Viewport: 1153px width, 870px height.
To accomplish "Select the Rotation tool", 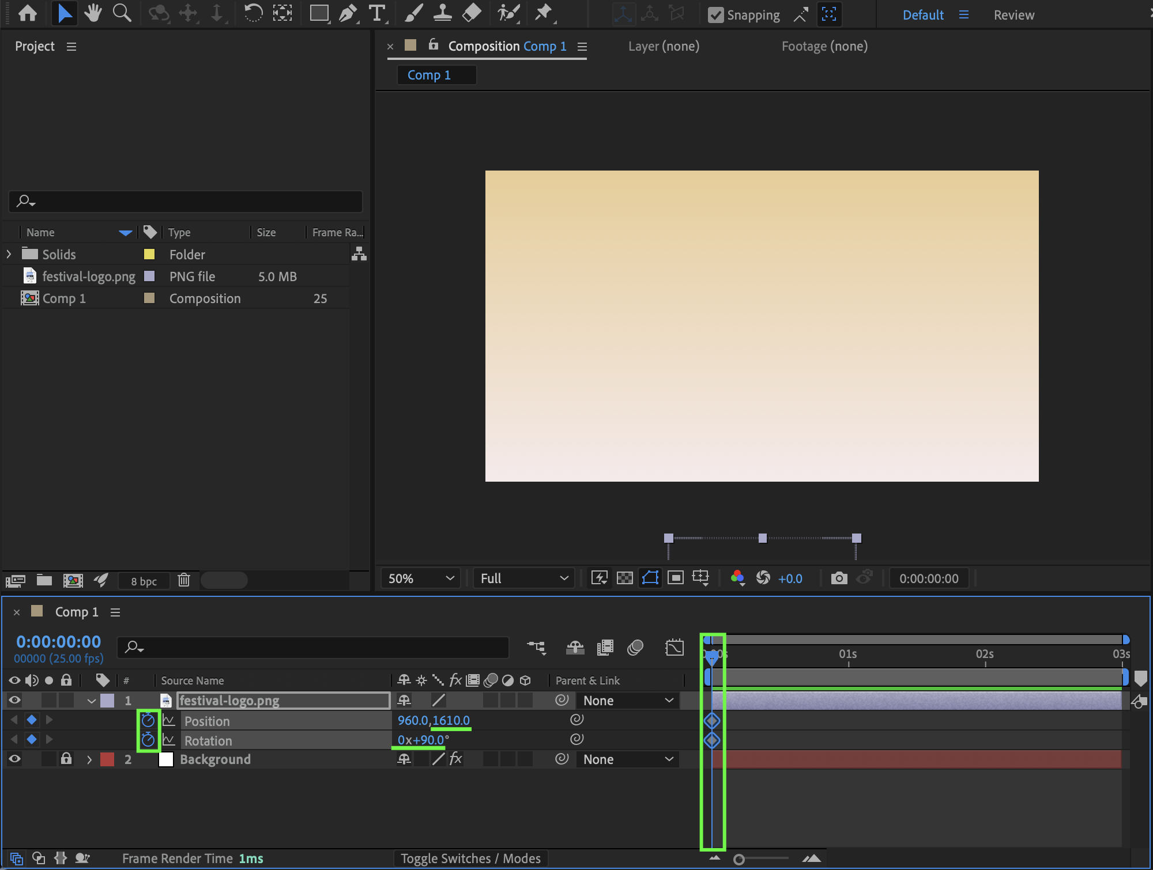I will (x=253, y=13).
